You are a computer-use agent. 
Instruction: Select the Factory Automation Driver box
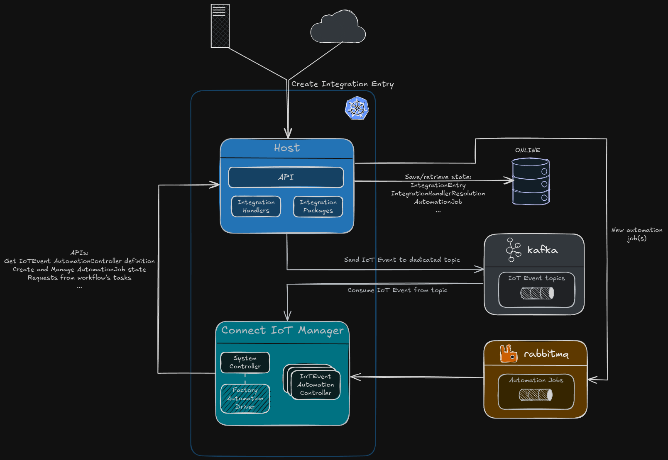pos(245,399)
